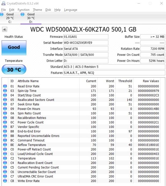Click status icon of C2 Temperature row
This screenshot has width=166, height=186.
pos(5,158)
